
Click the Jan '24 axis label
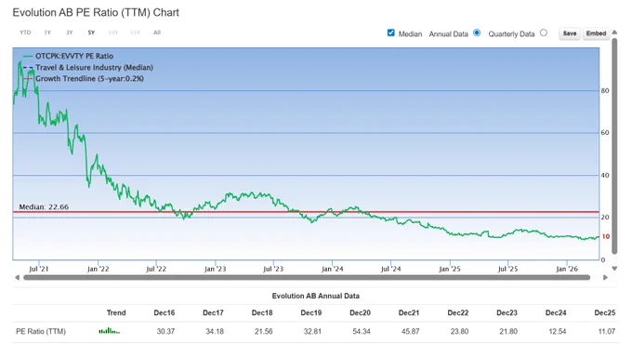[332, 269]
